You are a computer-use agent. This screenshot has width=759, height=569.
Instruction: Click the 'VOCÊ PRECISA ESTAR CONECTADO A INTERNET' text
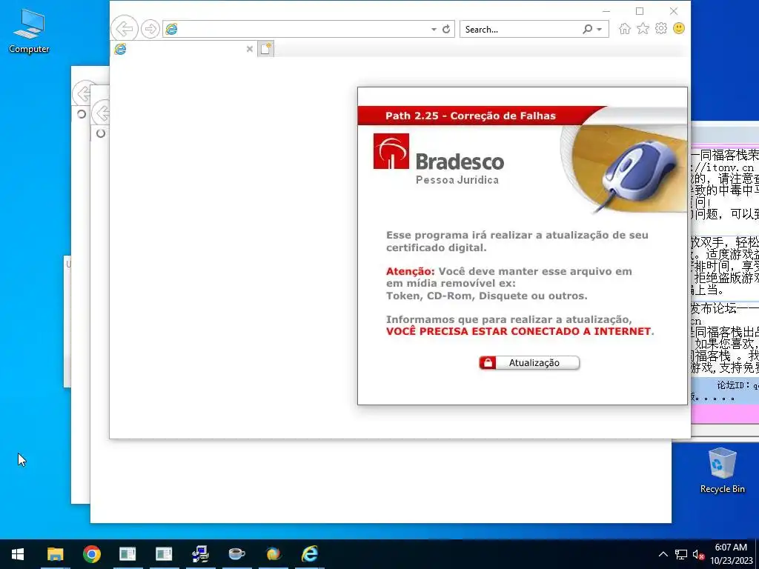coord(518,331)
